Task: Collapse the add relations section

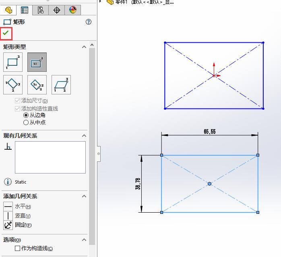Action: [x=84, y=196]
